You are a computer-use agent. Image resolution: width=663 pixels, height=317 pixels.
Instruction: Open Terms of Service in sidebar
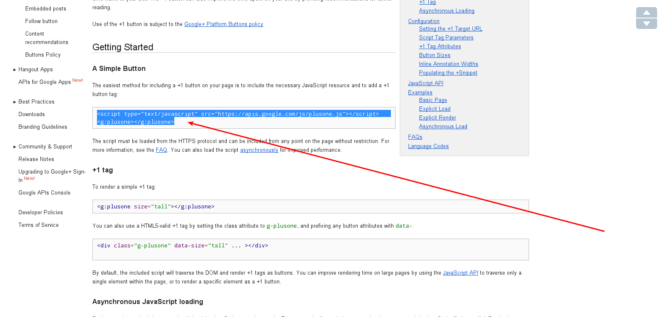click(x=39, y=225)
